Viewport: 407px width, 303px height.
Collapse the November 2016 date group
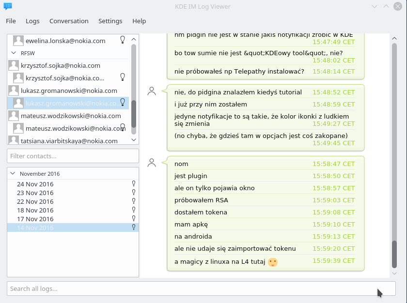13,173
